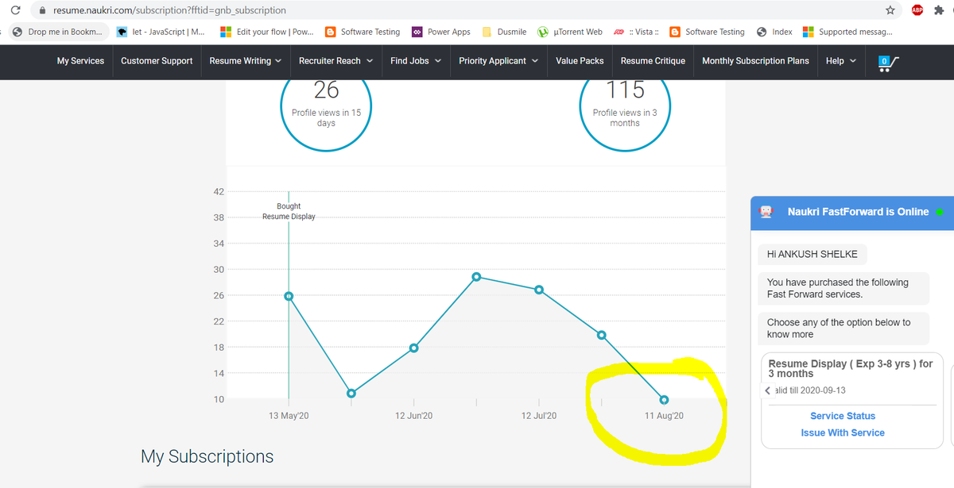
Task: Open the µTorrent Web bookmark
Action: pos(570,32)
